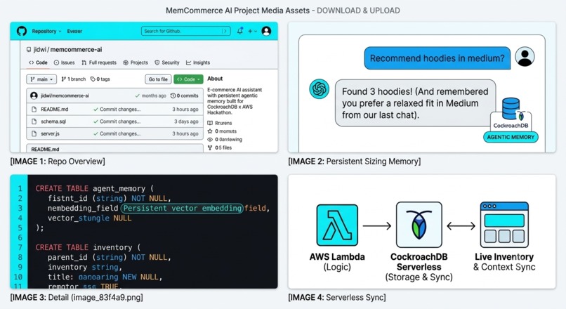Click the IMAGE 3: Detail caption
Screen dimensions: 566x309
[x=77, y=298]
